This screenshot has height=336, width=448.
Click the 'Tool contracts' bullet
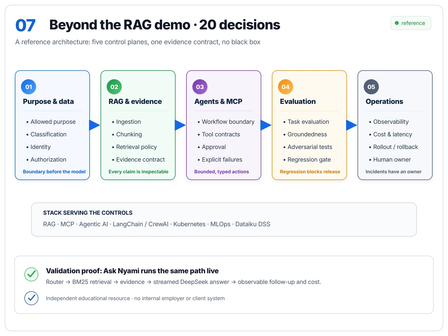(x=219, y=134)
